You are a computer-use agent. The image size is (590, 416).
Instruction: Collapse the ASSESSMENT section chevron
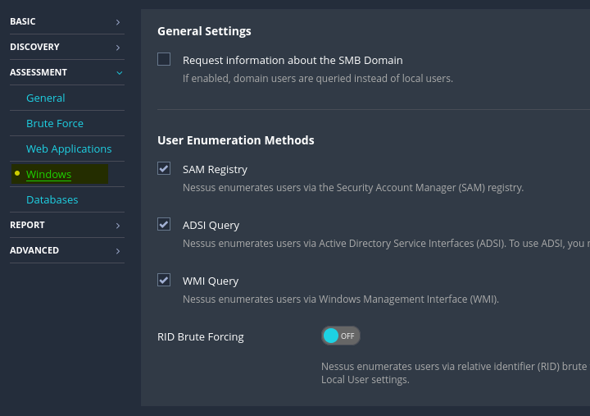click(x=119, y=73)
